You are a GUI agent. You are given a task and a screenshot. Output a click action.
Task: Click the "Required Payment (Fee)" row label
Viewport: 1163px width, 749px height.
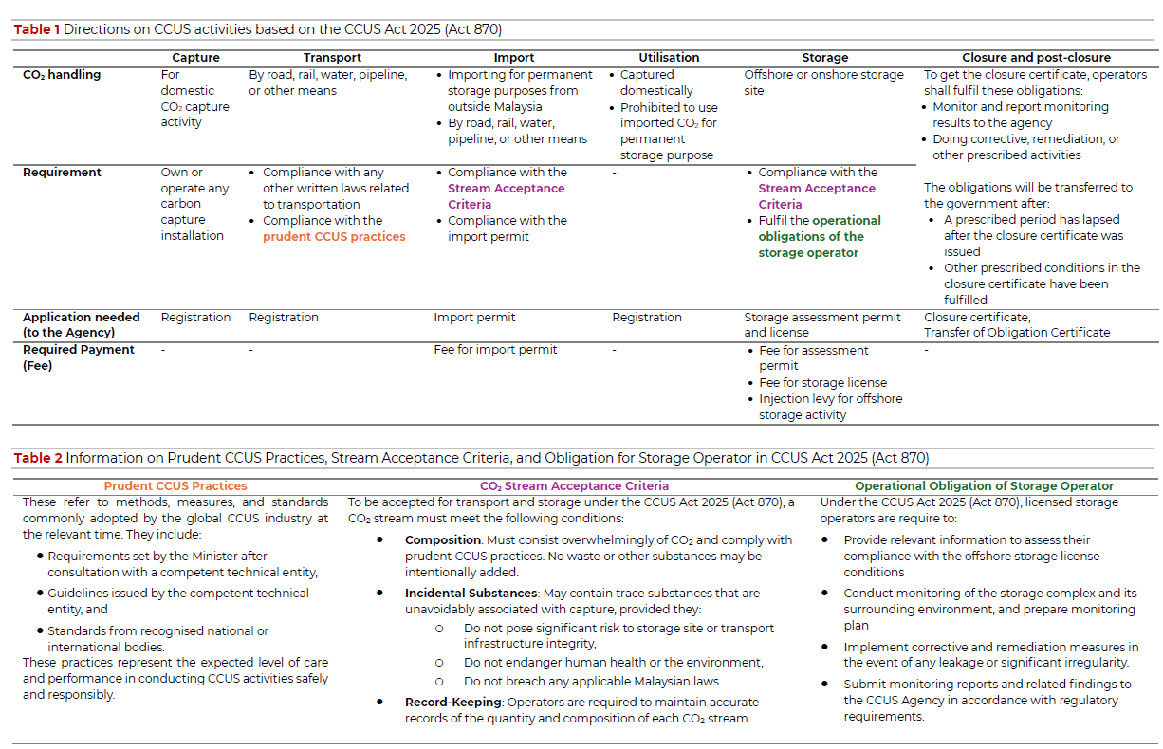tap(78, 357)
